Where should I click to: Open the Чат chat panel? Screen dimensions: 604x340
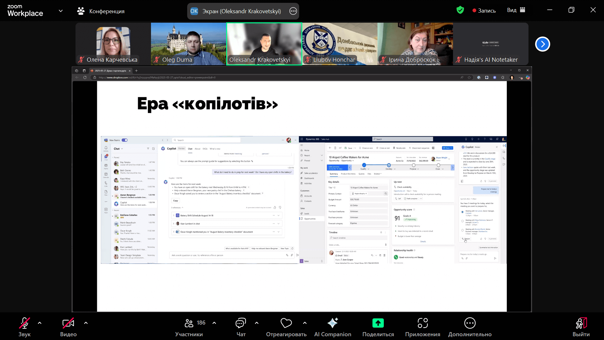241,327
